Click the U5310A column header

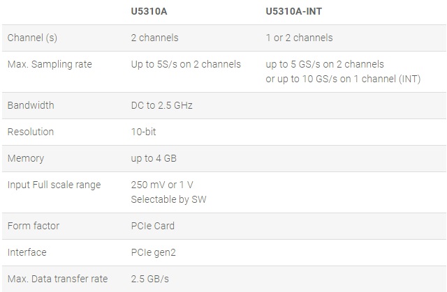click(x=150, y=11)
